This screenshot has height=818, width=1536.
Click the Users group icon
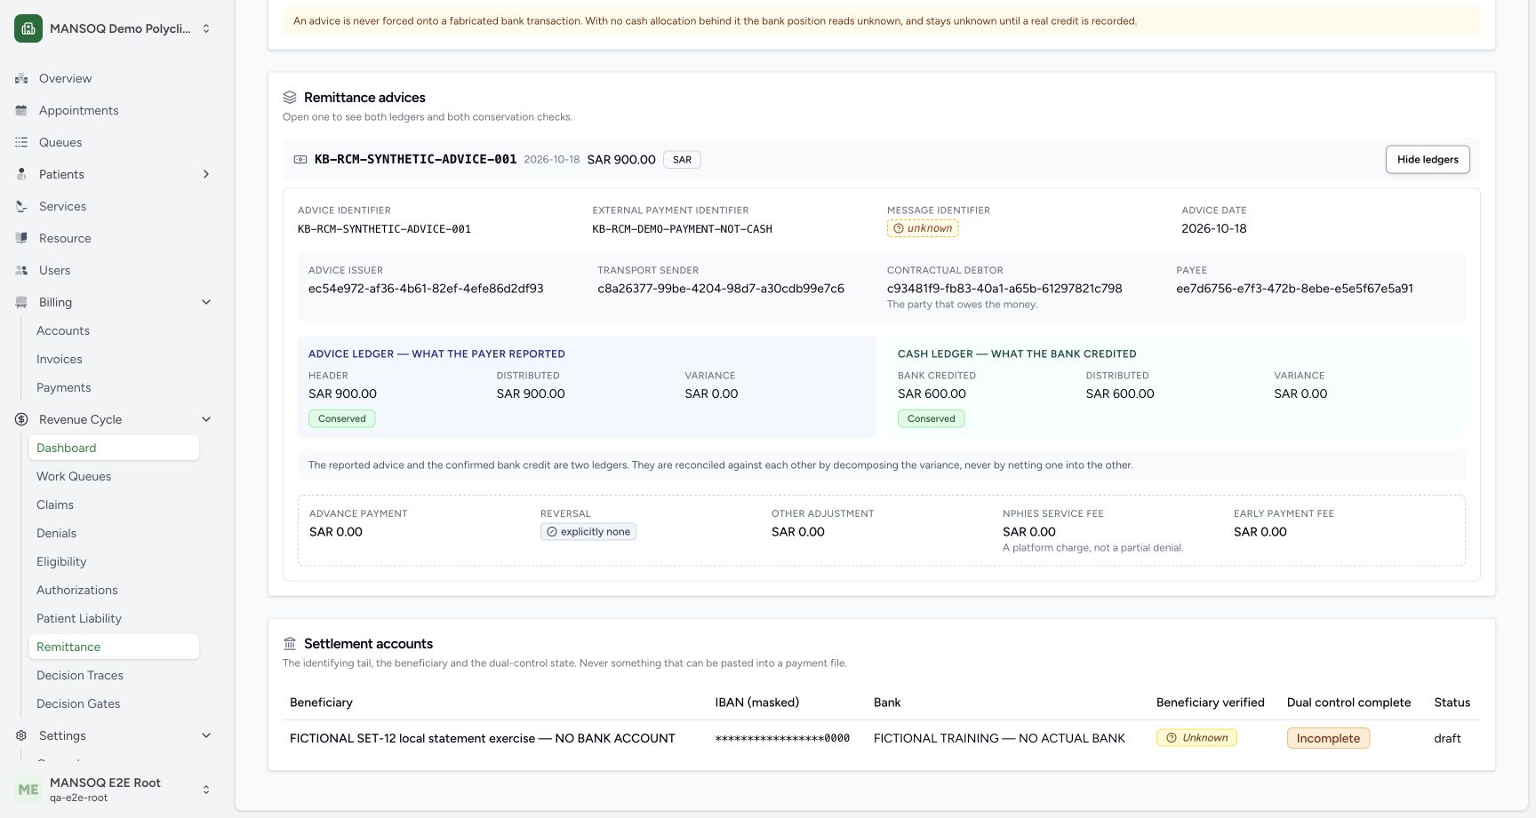pos(21,270)
